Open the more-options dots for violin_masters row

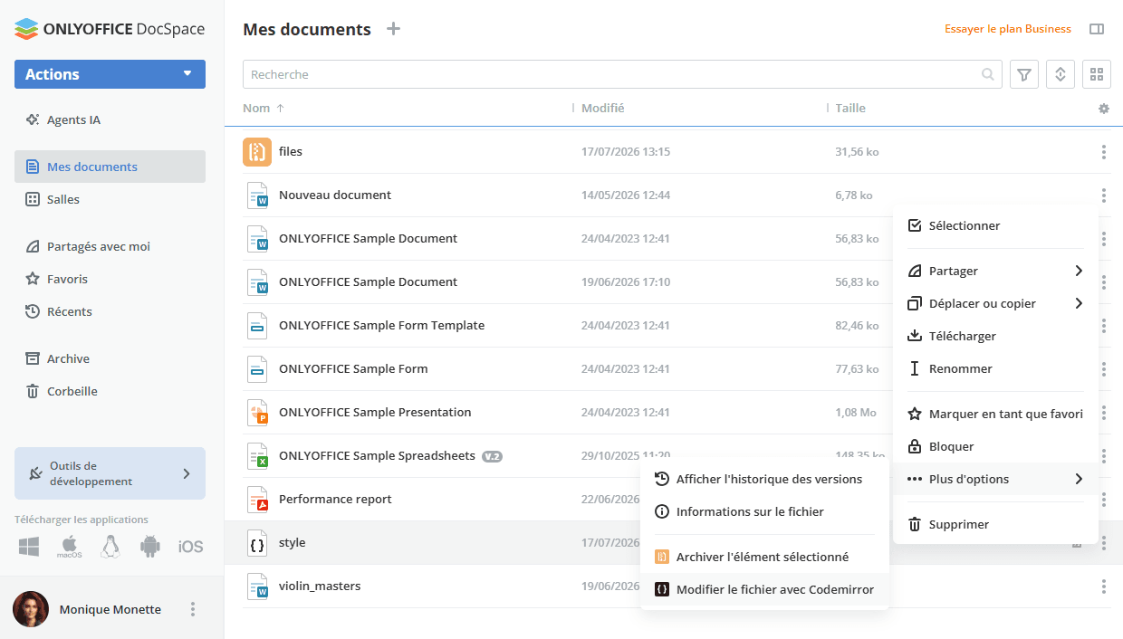coord(1103,587)
